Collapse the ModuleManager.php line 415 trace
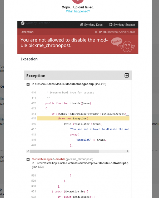Screen dimensions: 159x198 click(x=28, y=84)
